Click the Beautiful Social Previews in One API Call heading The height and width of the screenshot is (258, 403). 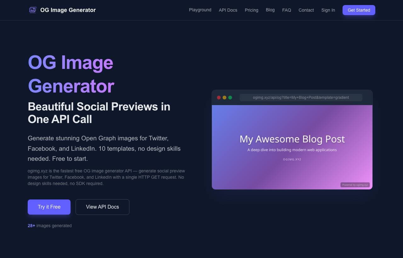[99, 113]
